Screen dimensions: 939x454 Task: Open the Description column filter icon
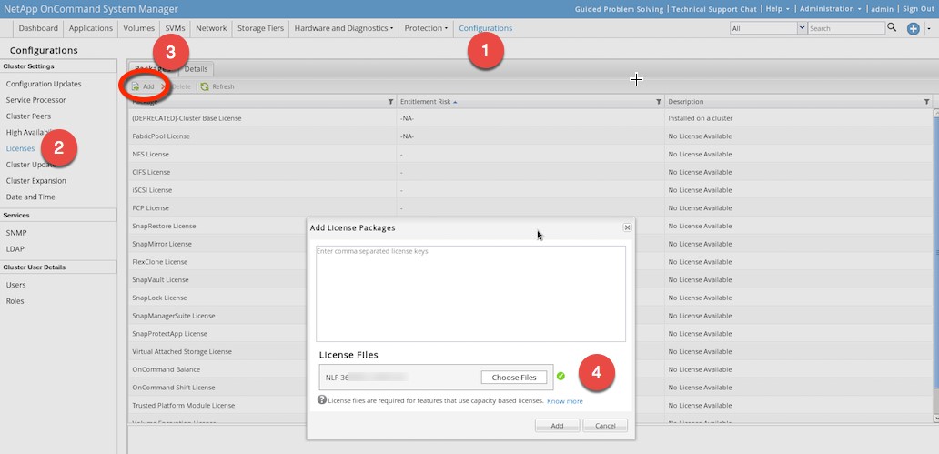(926, 102)
